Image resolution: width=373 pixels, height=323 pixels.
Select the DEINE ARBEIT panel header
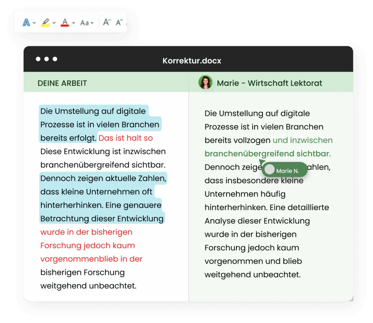tap(62, 83)
